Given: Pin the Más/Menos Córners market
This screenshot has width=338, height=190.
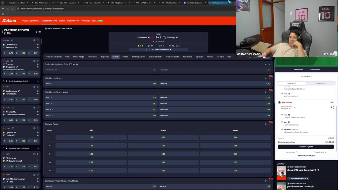Looking at the screenshot, I should click(266, 78).
